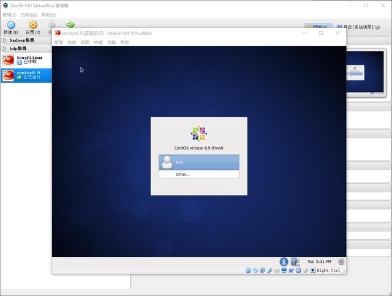Click the centos6.9 VM window title icon

coord(58,33)
